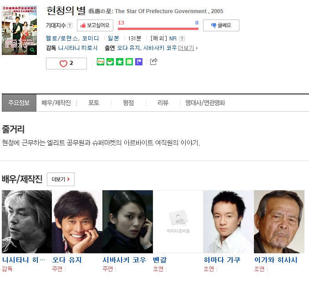
Task: Click the green memo square icon
Action: (129, 62)
